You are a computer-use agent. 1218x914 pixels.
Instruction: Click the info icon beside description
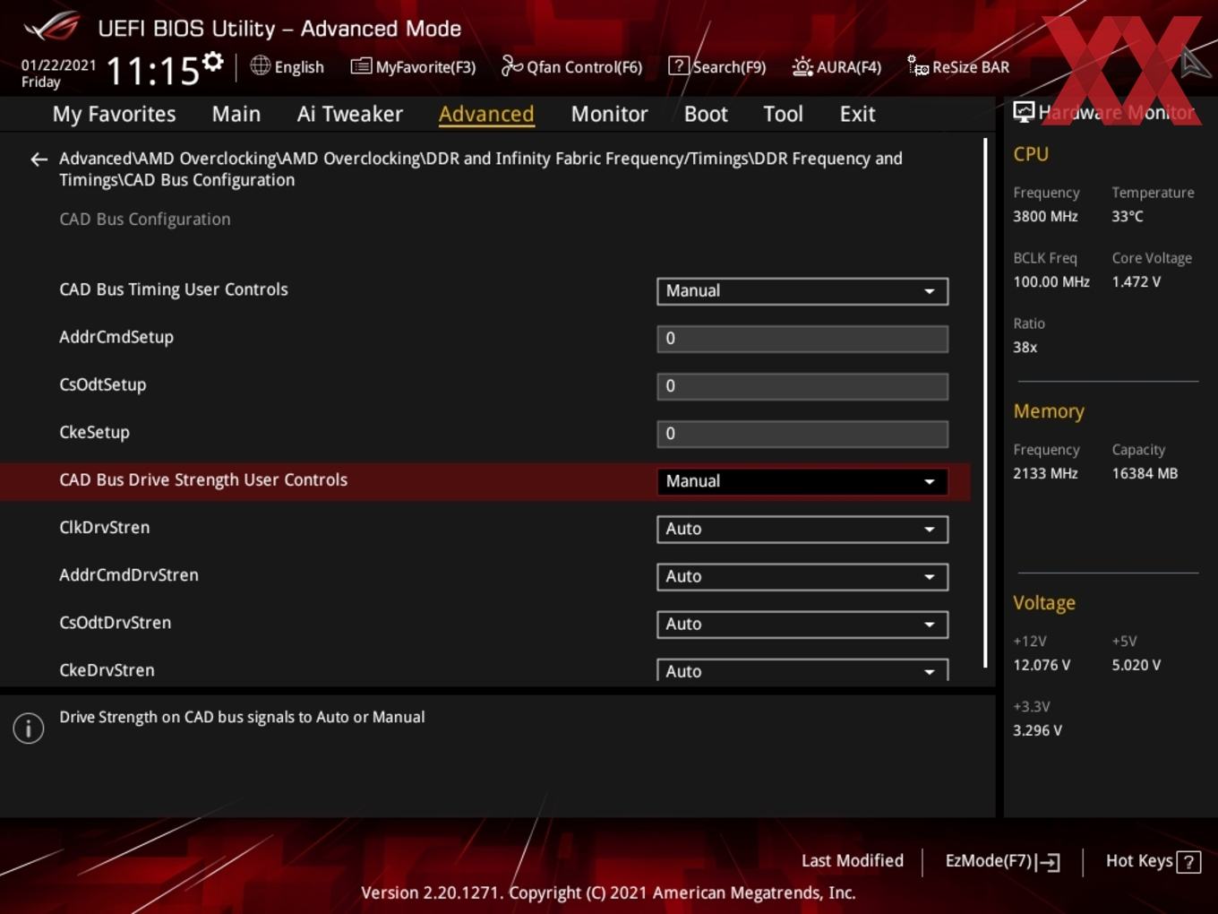(29, 729)
